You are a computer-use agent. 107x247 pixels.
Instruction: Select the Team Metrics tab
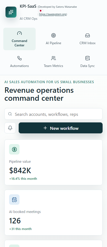[54, 61]
